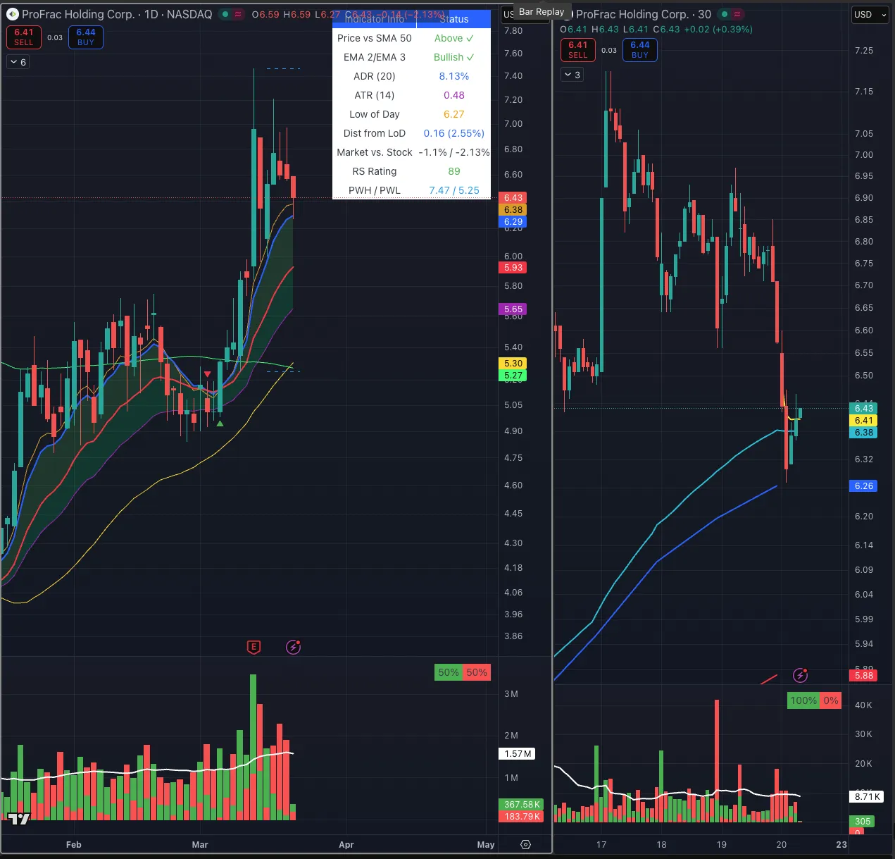This screenshot has width=895, height=859.
Task: Click the TradingView logo in the volume pane
Action: (x=19, y=818)
